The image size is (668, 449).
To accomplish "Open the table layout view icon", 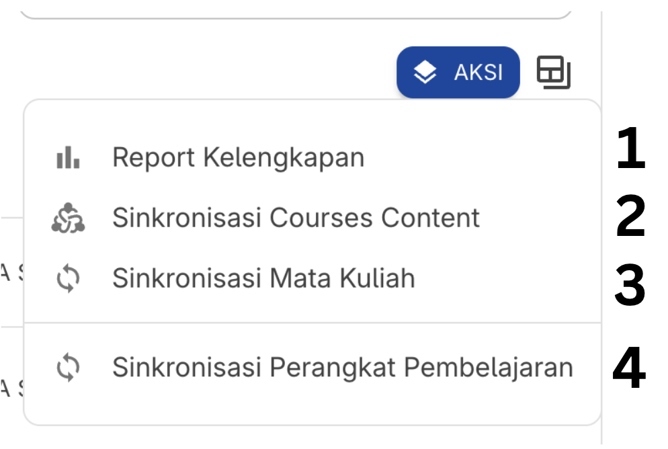I will pos(553,72).
